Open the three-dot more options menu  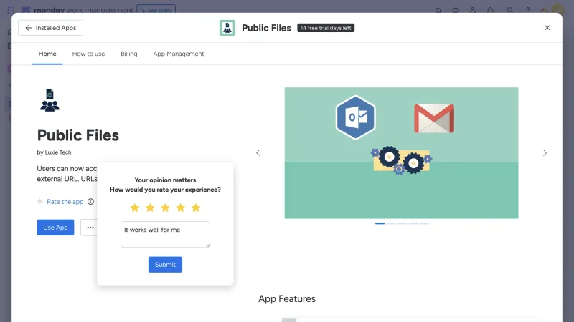(89, 228)
